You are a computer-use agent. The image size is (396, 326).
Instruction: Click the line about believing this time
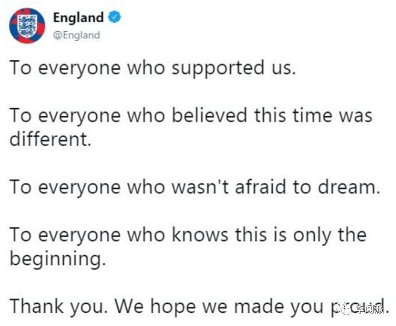[191, 114]
